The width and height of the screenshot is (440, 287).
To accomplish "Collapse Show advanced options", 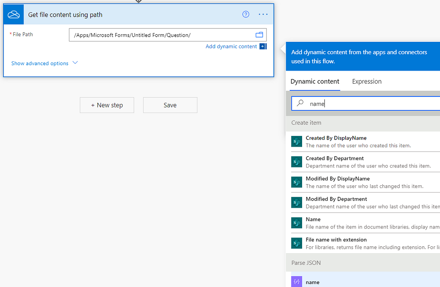I will (x=44, y=63).
